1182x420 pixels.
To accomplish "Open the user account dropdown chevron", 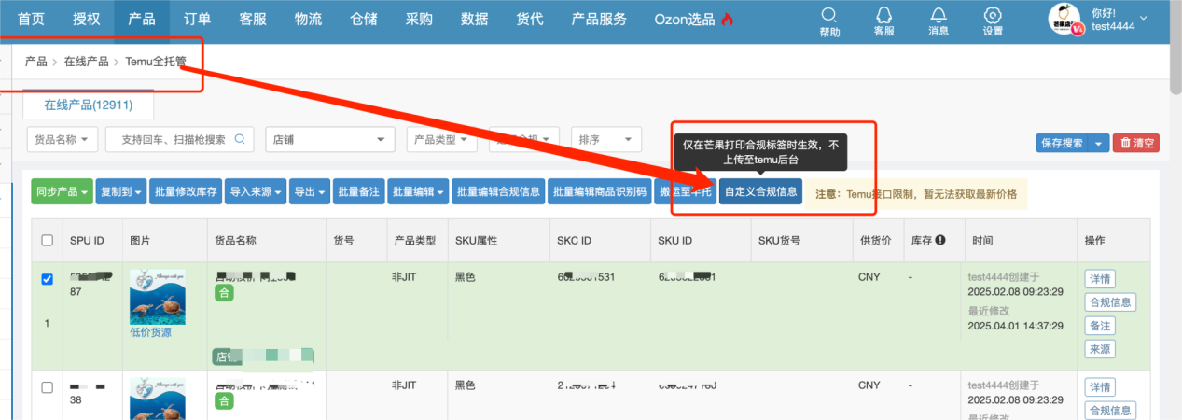I will [x=1144, y=19].
